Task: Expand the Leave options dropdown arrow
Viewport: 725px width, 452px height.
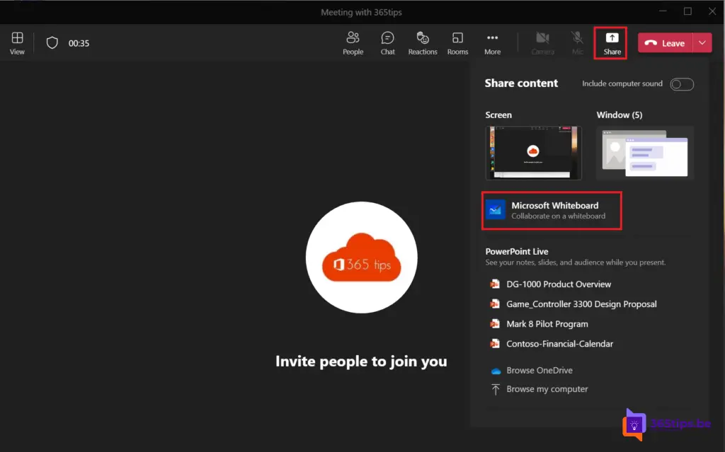Action: pyautogui.click(x=702, y=43)
